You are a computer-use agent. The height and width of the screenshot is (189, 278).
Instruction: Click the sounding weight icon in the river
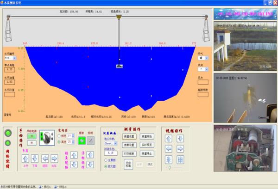click(120, 66)
